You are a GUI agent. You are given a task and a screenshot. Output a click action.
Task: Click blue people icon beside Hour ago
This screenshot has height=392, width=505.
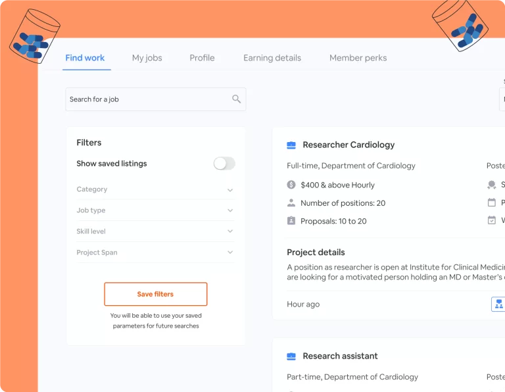(x=498, y=304)
